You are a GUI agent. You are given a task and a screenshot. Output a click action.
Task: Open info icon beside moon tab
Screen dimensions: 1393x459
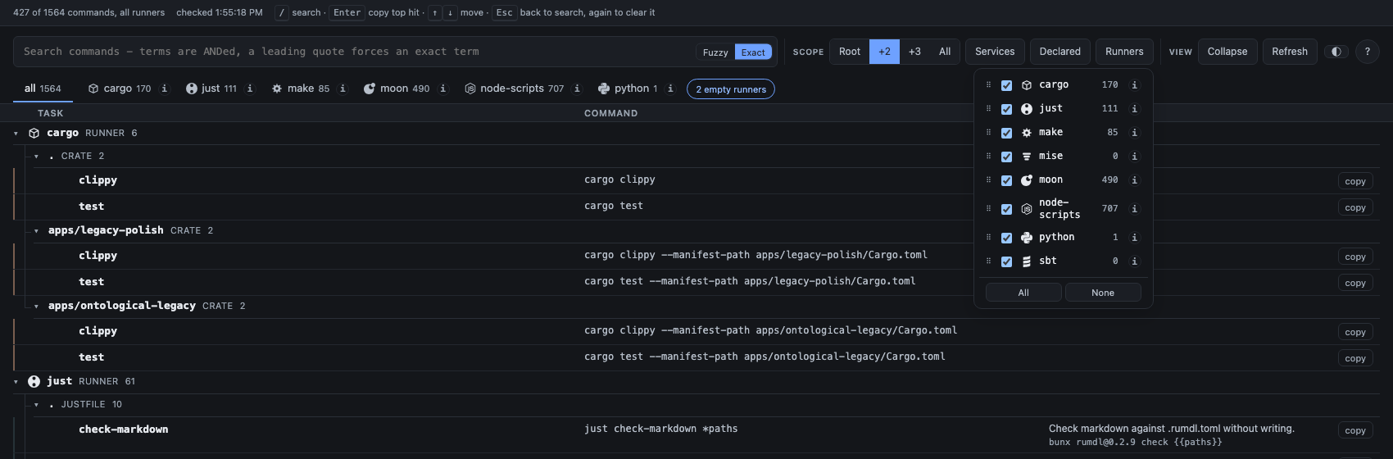(x=443, y=89)
